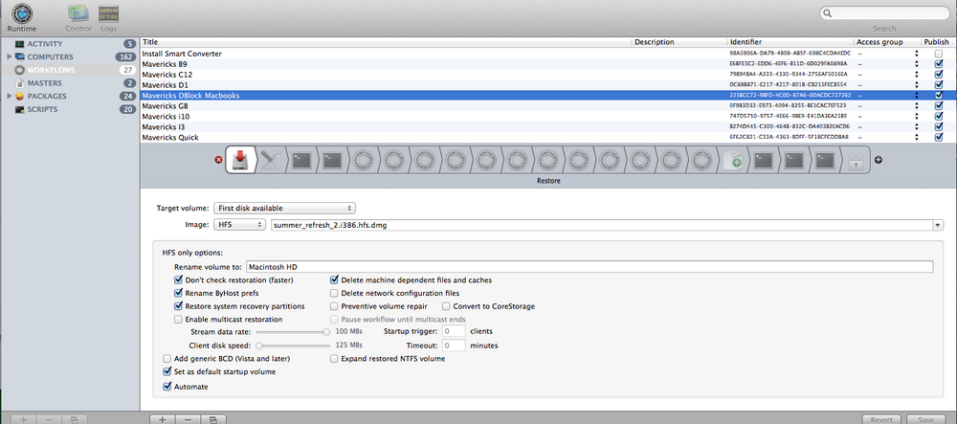Screen dimensions: 957x424
Task: Enable Add generic BCD (Vista and later)
Action: point(167,359)
